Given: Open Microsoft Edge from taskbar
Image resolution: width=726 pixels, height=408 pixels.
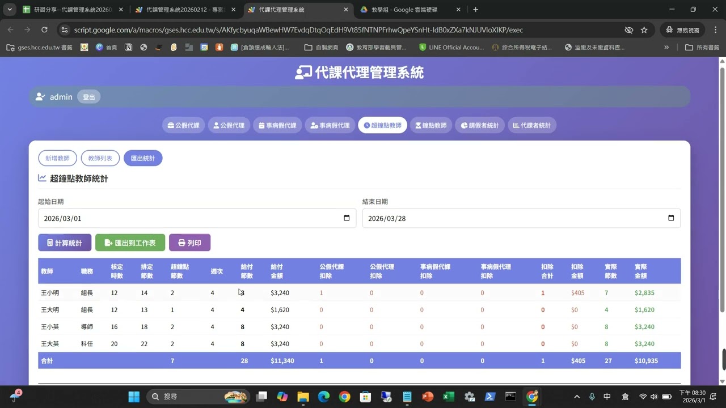Looking at the screenshot, I should pyautogui.click(x=324, y=397).
